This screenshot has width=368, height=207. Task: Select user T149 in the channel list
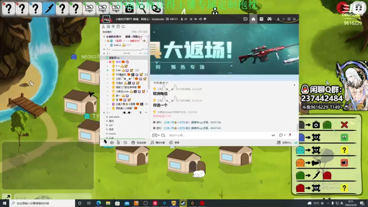coord(118,70)
